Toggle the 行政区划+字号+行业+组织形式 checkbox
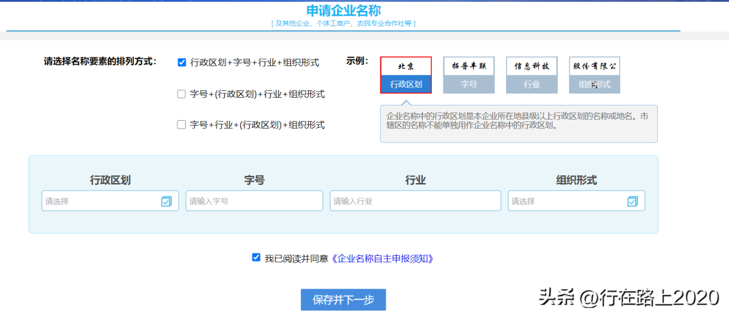 tap(182, 62)
